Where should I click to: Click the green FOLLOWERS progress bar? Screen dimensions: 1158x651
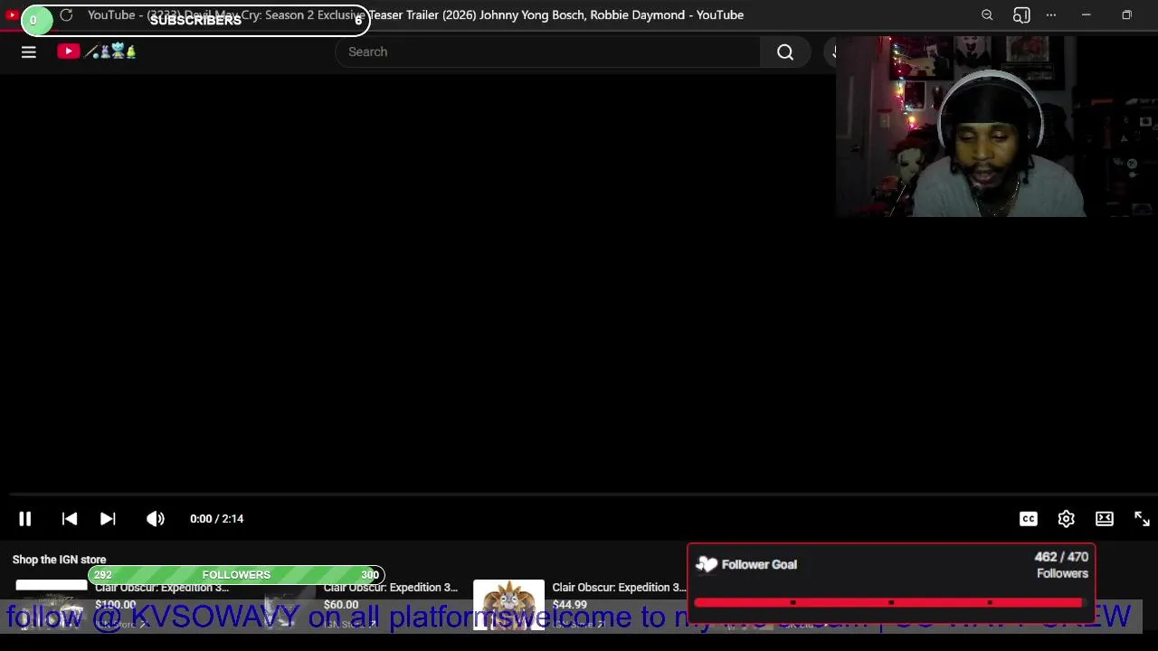tap(236, 575)
